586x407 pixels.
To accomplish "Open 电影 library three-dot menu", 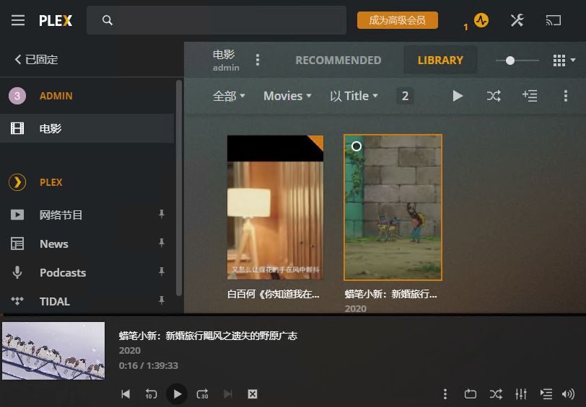I will [258, 60].
